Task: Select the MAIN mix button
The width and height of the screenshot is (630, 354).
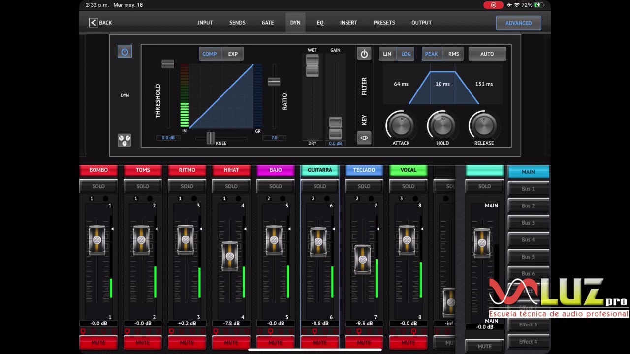Action: point(528,172)
